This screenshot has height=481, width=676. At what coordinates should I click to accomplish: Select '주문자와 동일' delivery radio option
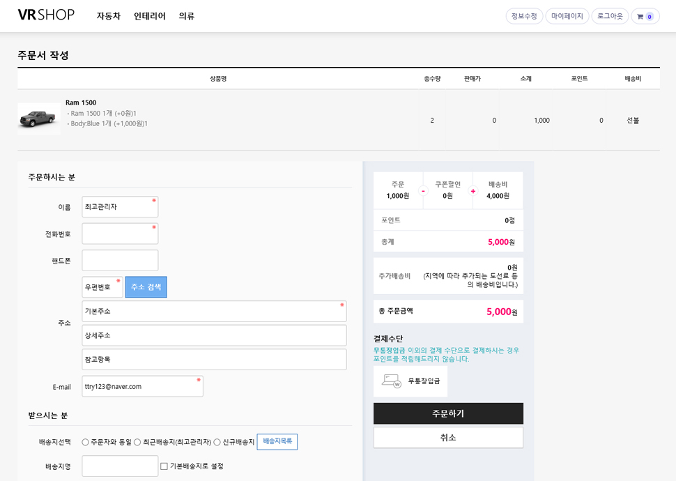coord(86,442)
